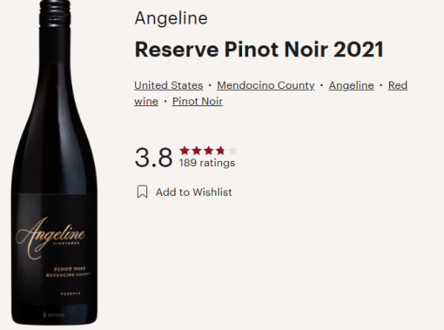Open the underlined Angeline winery link

click(x=351, y=85)
